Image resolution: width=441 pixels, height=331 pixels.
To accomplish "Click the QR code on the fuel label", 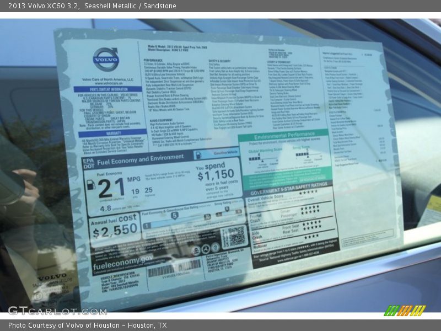I will [236, 236].
